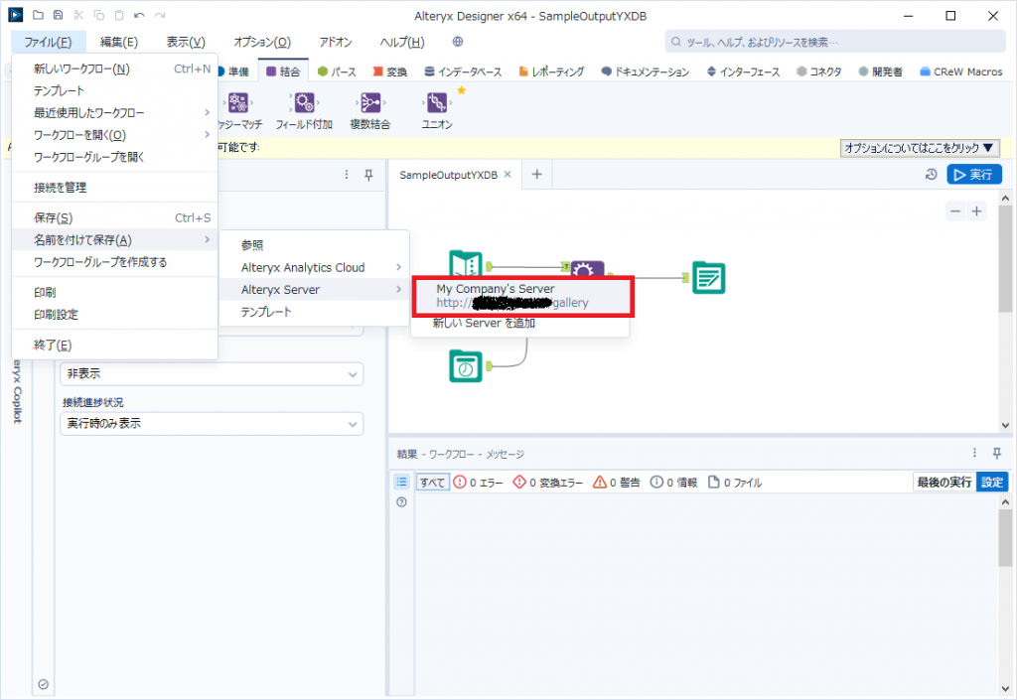The height and width of the screenshot is (700, 1017).
Task: Toggle the 0 警告 filter
Action: (617, 483)
